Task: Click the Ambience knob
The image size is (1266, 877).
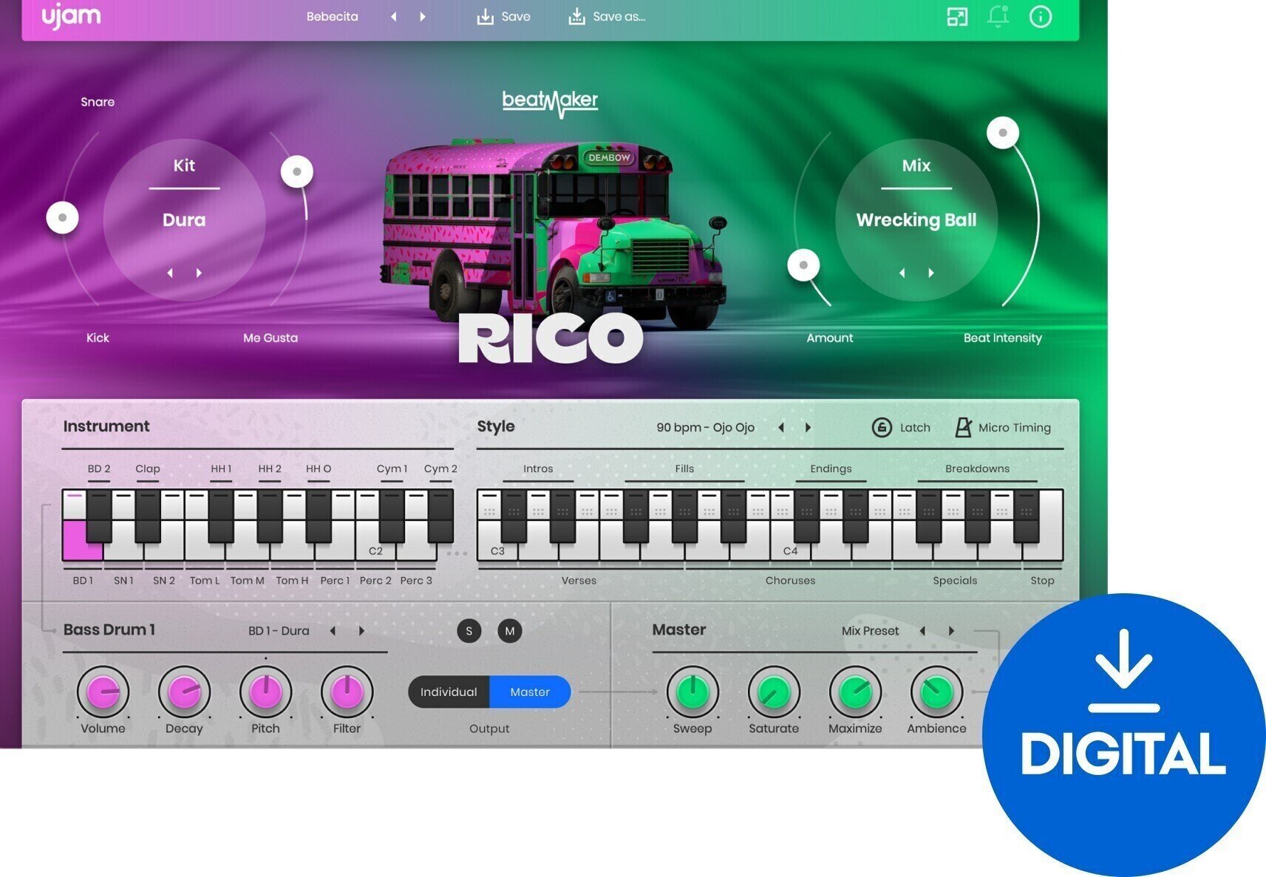Action: pyautogui.click(x=936, y=692)
